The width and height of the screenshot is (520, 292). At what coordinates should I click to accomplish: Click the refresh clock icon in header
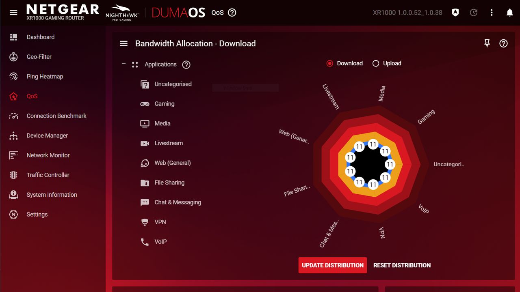pyautogui.click(x=474, y=13)
